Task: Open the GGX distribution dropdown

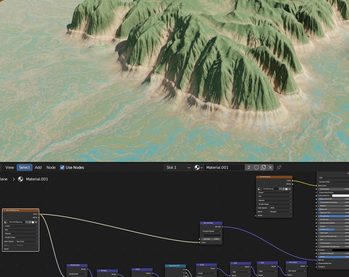Action: coord(333,178)
